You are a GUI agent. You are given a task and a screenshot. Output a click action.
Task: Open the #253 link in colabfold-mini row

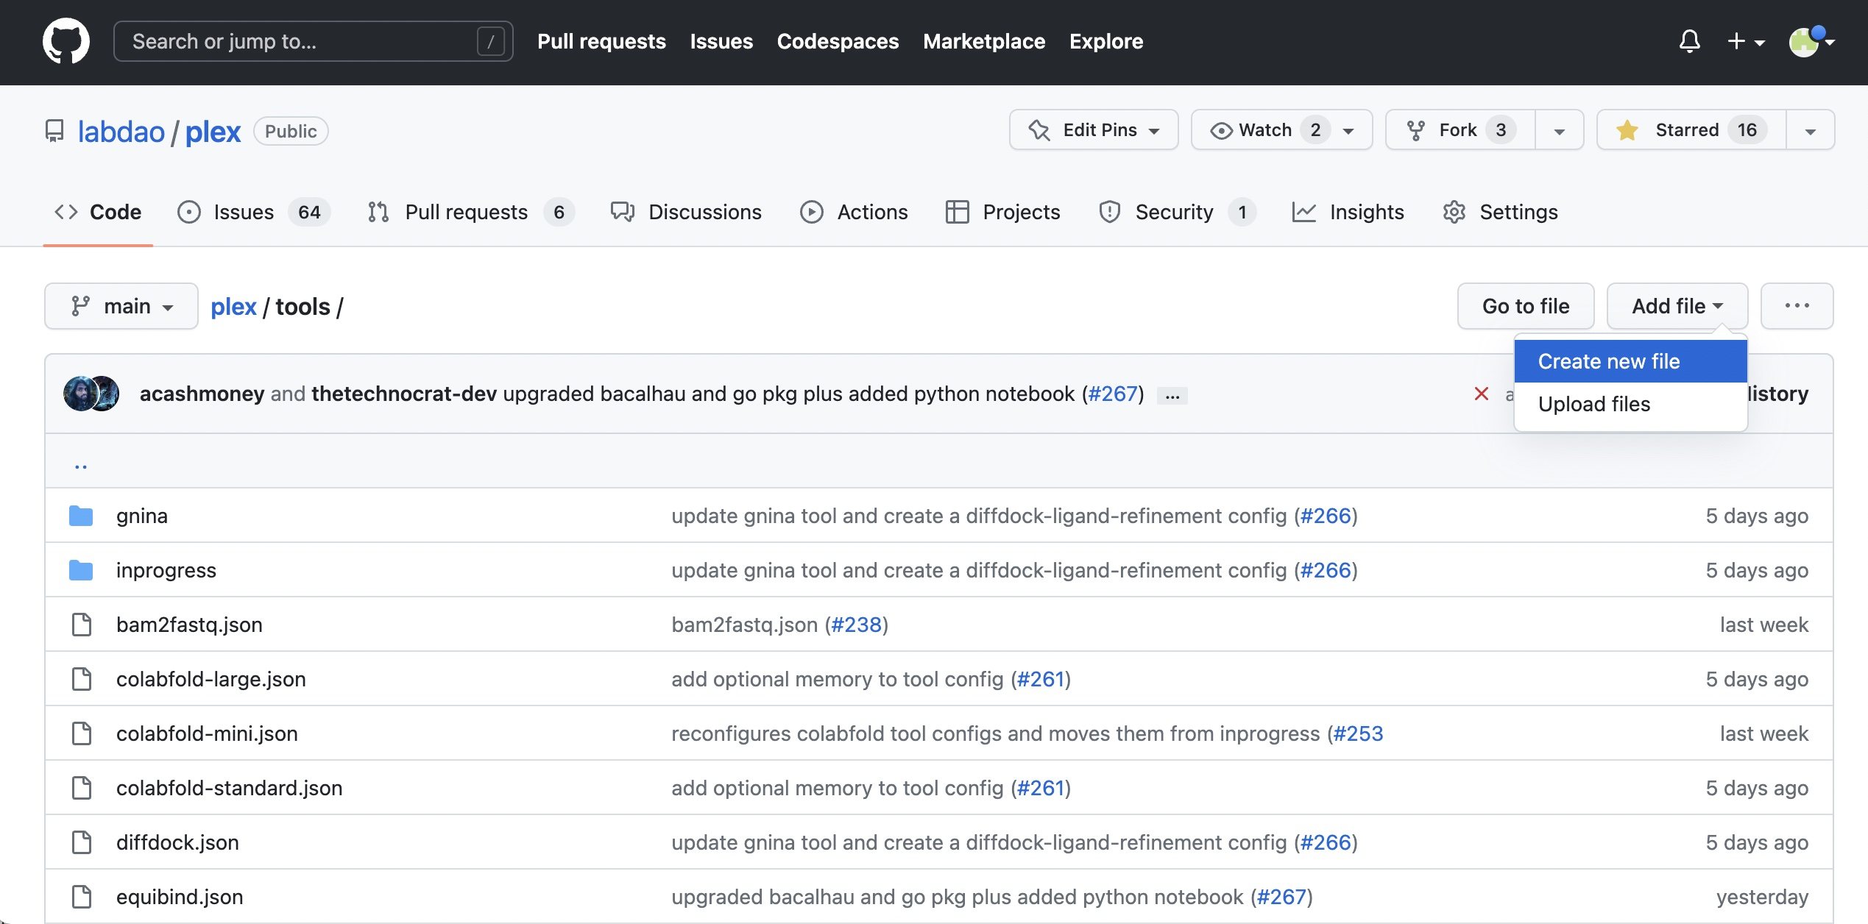(1358, 733)
